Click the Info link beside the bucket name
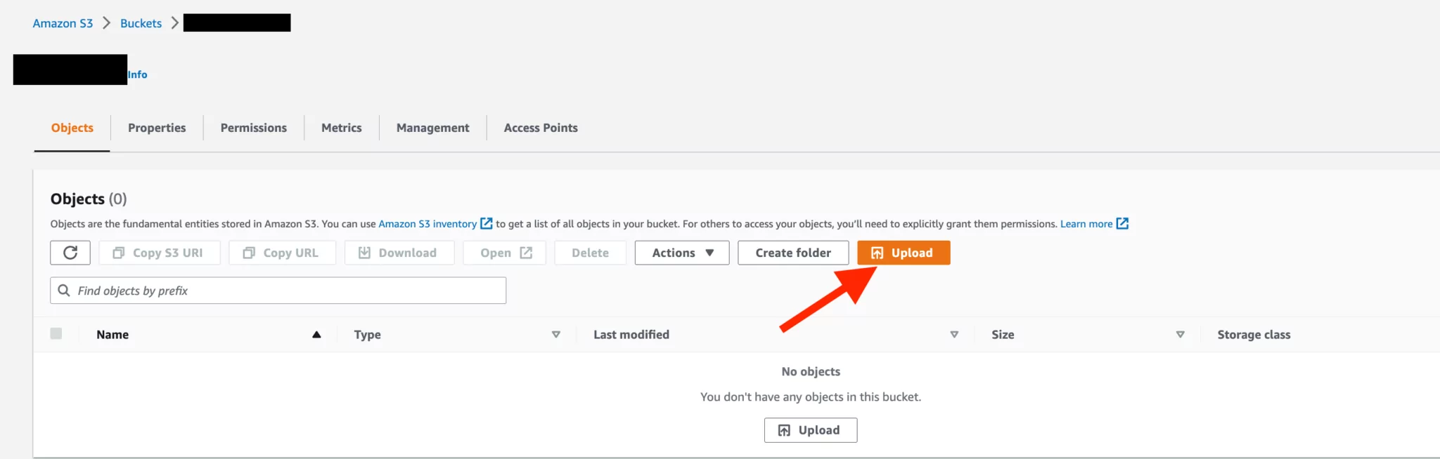 137,74
